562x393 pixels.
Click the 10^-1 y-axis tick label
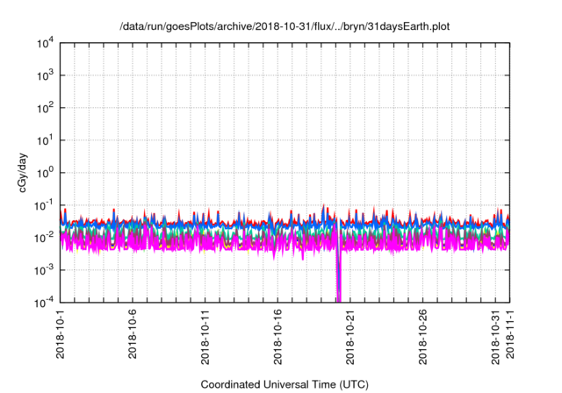point(45,205)
